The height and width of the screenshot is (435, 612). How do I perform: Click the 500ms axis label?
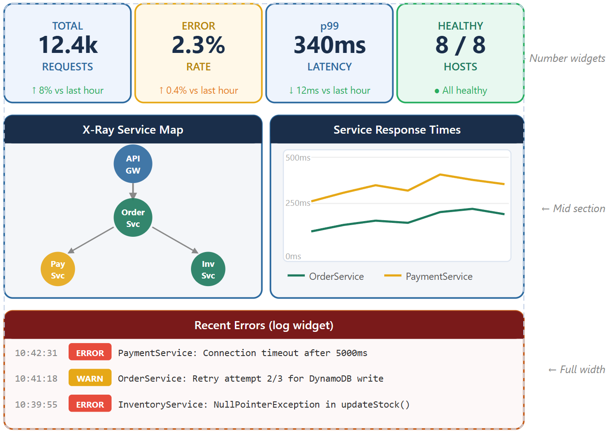point(298,158)
